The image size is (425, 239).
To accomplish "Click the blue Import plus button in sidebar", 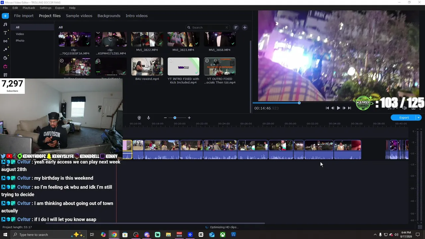I will (x=5, y=16).
